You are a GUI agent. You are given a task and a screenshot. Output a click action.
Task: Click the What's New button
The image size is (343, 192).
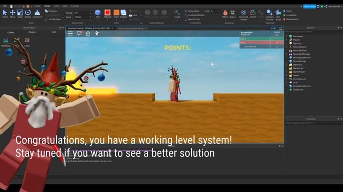pos(310,6)
